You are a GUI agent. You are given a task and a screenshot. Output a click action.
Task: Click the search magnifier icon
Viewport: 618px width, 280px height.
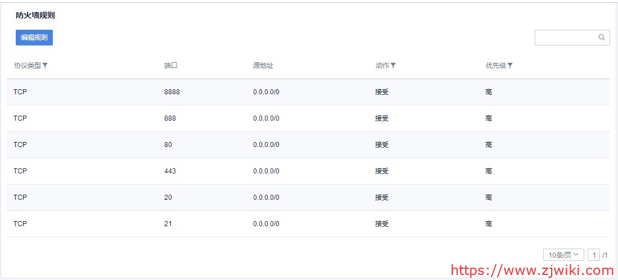601,38
